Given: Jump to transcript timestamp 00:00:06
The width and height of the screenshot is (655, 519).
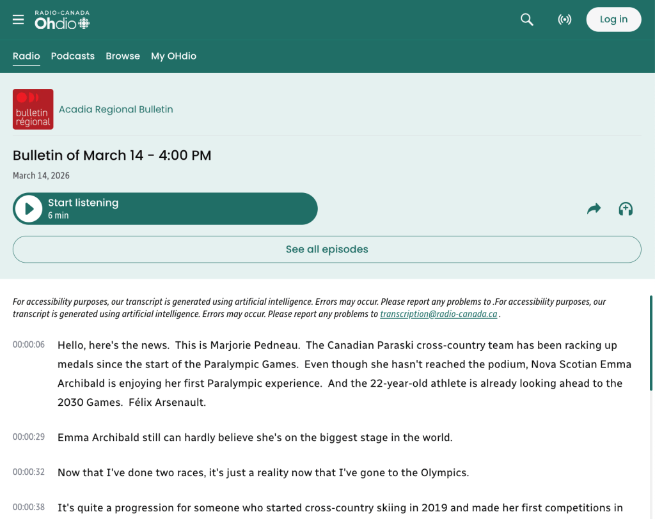Looking at the screenshot, I should pos(29,345).
